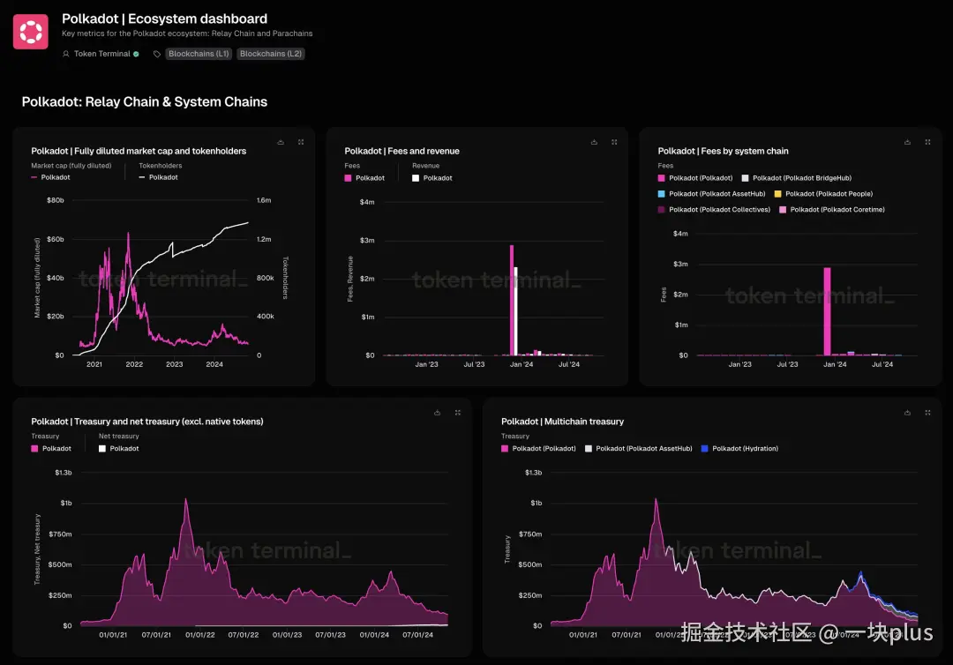Toggle Polkadot (Polkadot Collectives) legend entry
The height and width of the screenshot is (665, 953).
click(714, 210)
